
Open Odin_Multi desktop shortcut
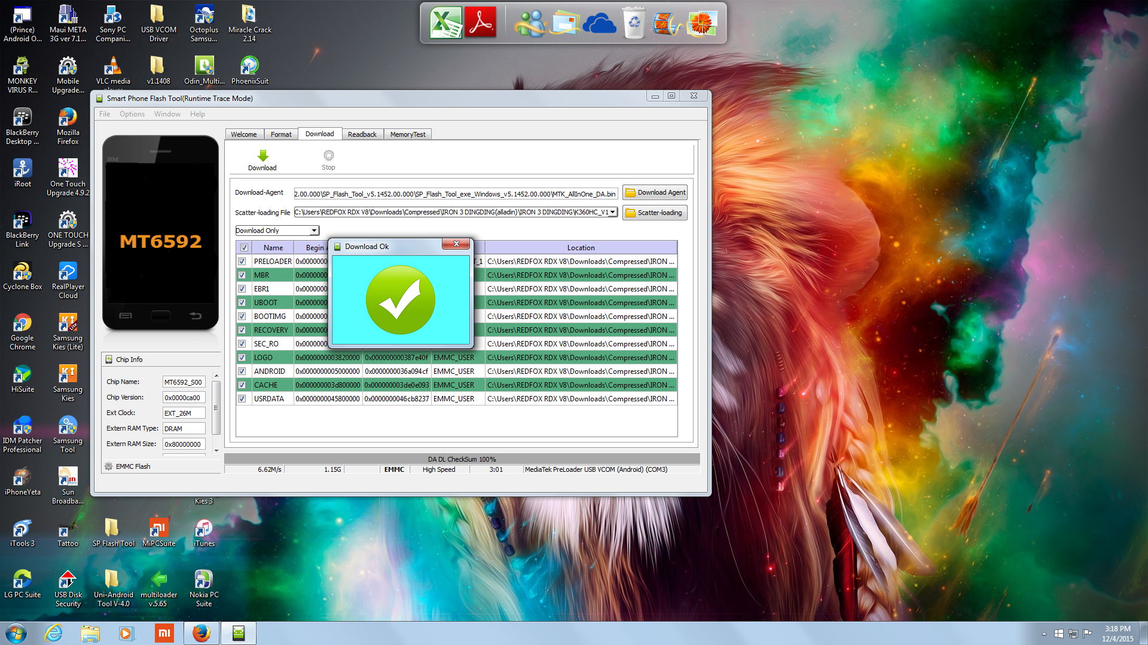pyautogui.click(x=204, y=70)
